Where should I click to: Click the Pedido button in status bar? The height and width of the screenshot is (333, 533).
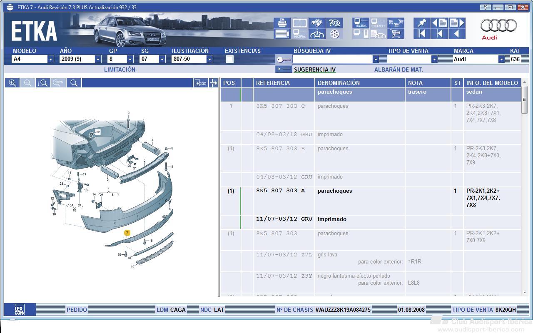click(77, 310)
